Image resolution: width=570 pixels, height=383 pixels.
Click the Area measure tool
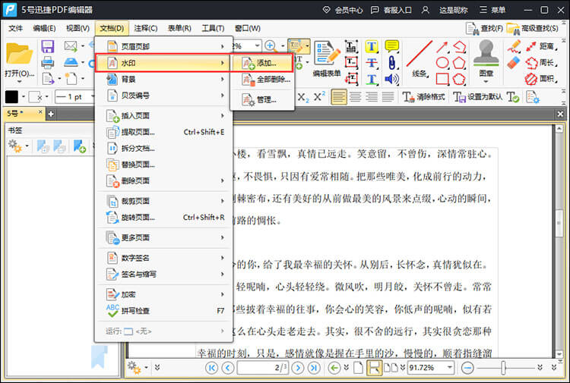[542, 79]
